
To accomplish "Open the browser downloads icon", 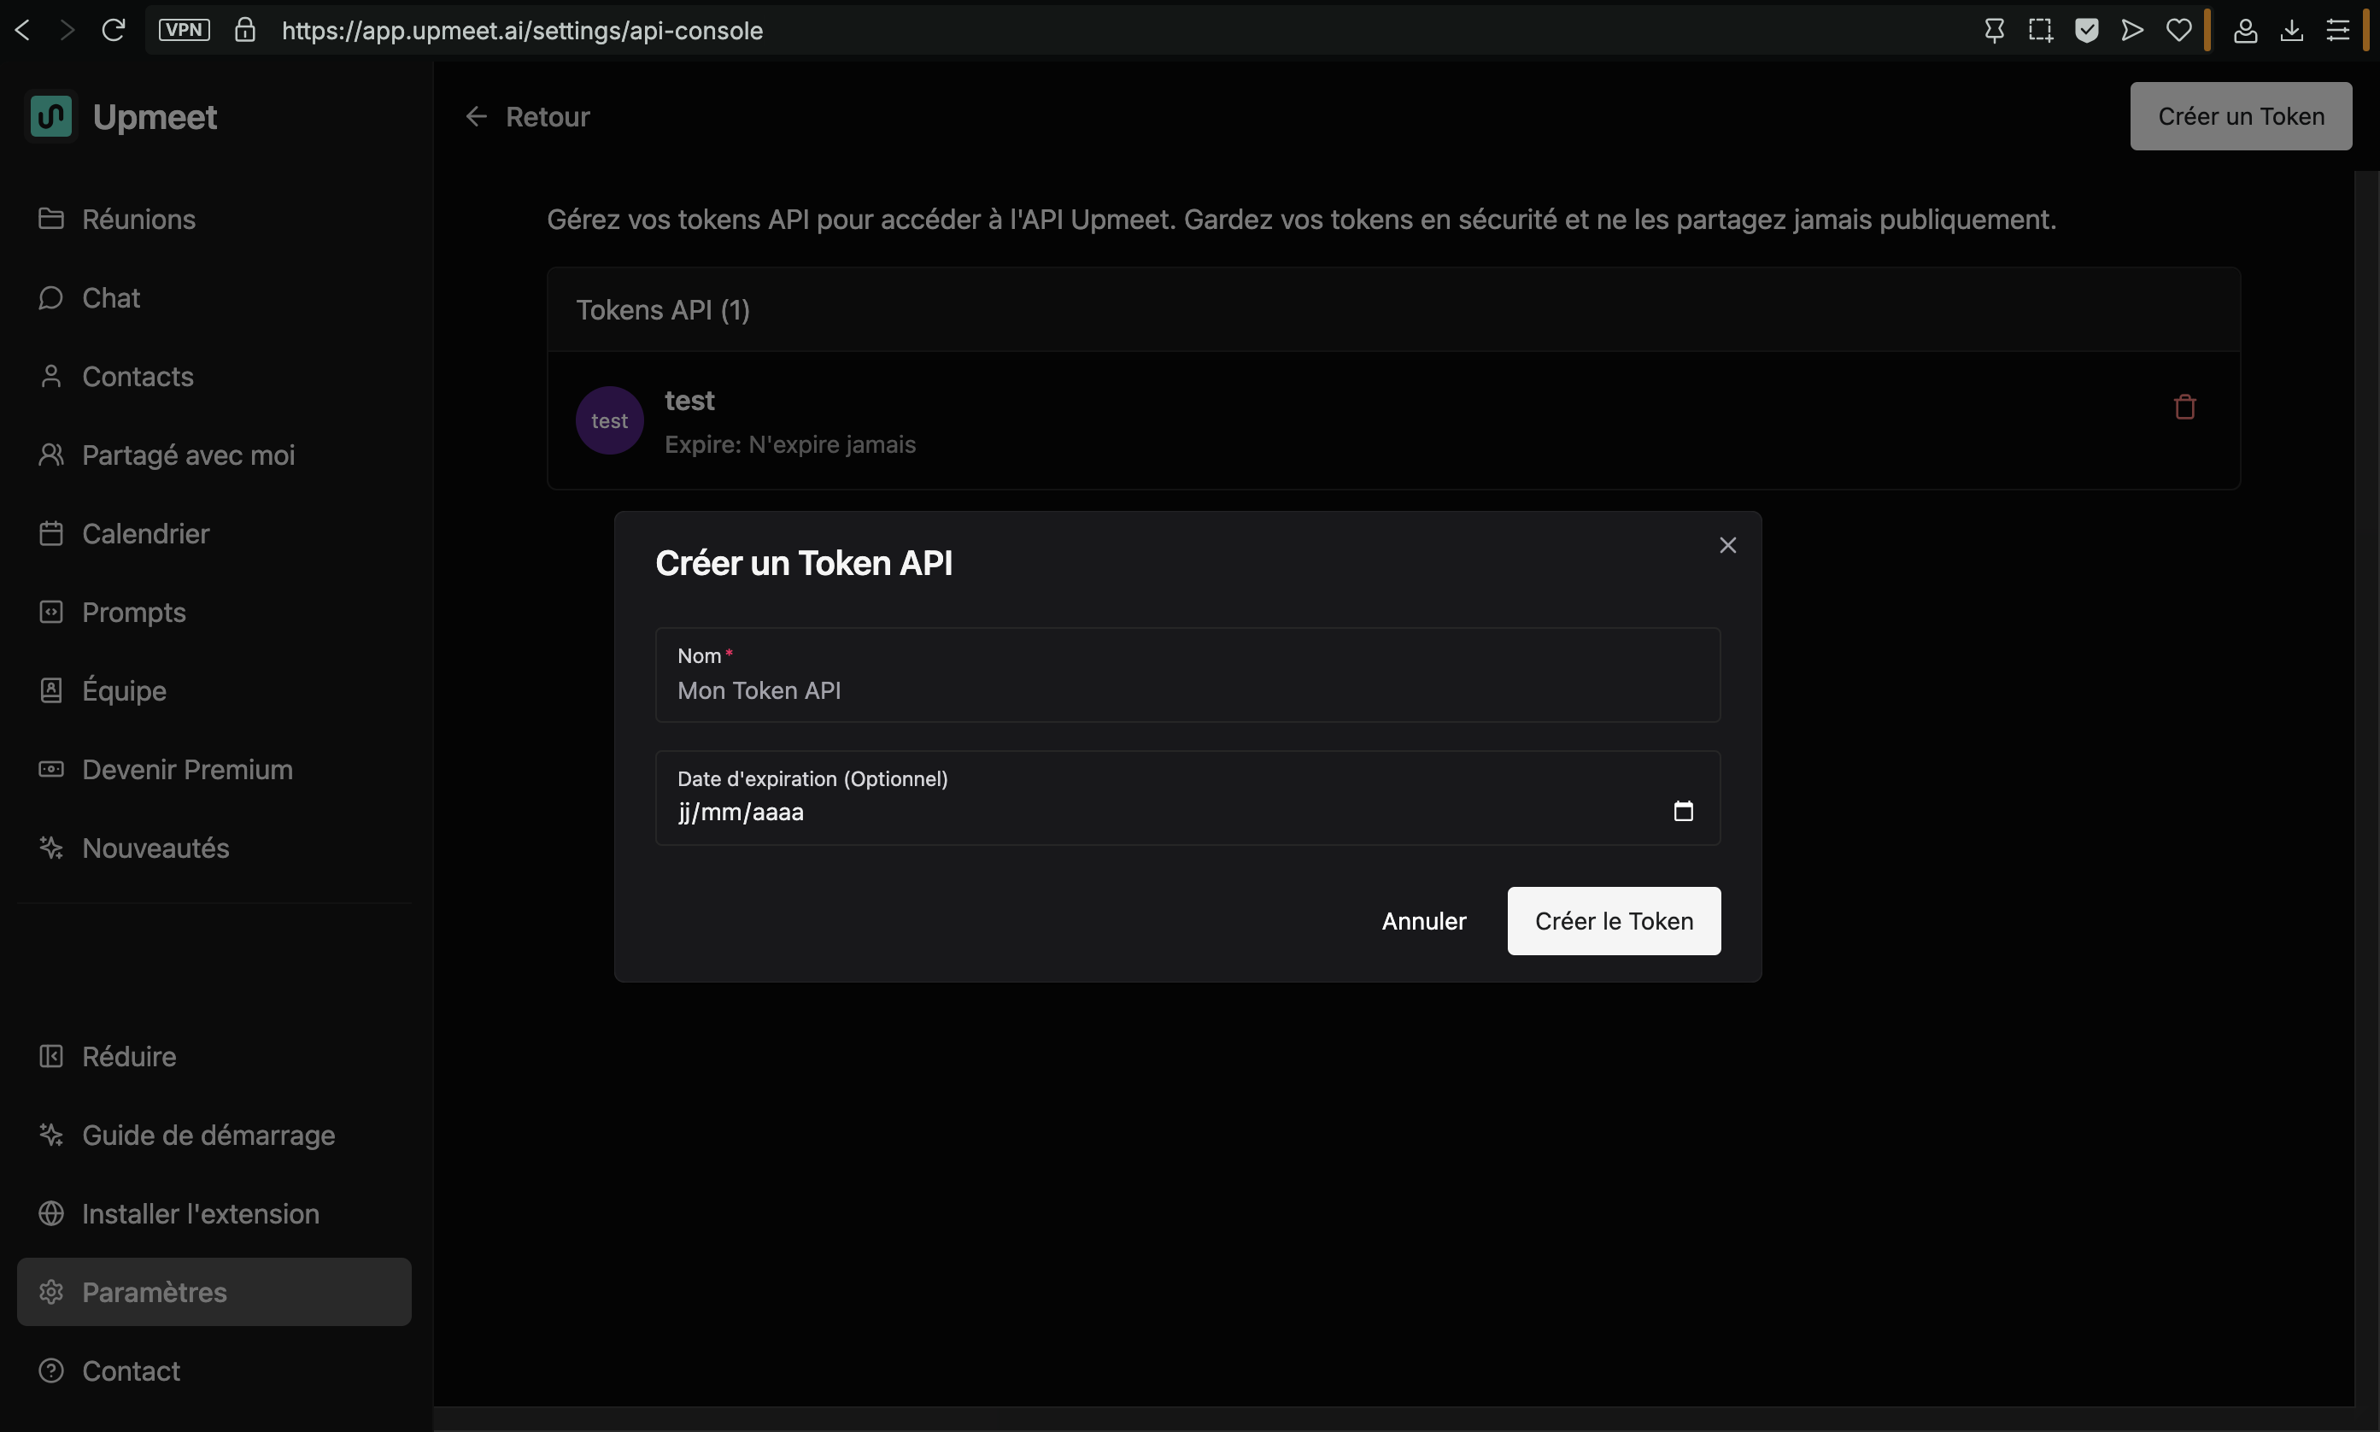I will pos(2291,31).
